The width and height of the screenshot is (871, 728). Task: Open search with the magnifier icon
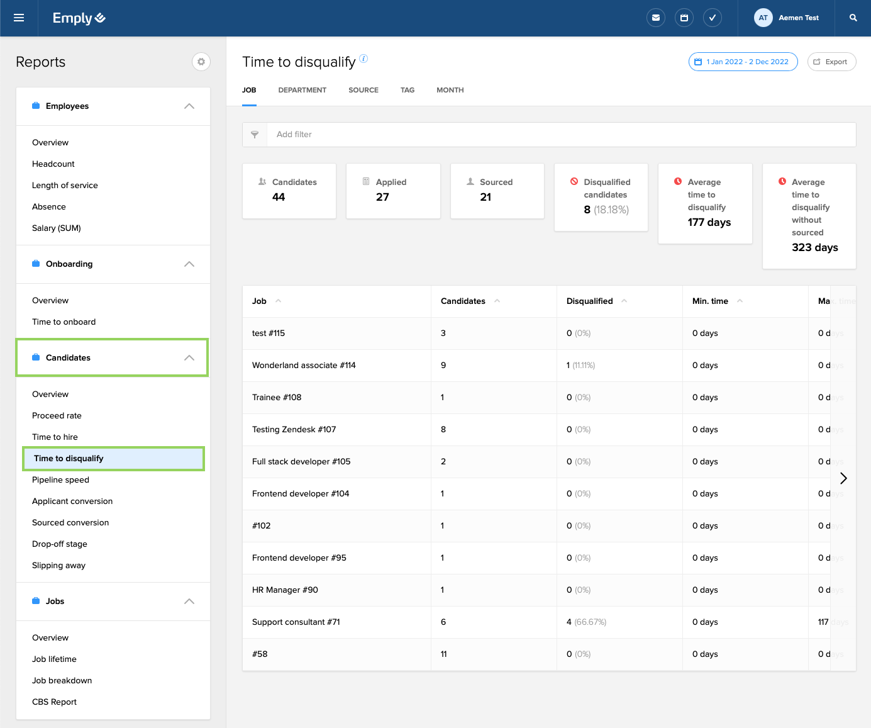pyautogui.click(x=853, y=18)
